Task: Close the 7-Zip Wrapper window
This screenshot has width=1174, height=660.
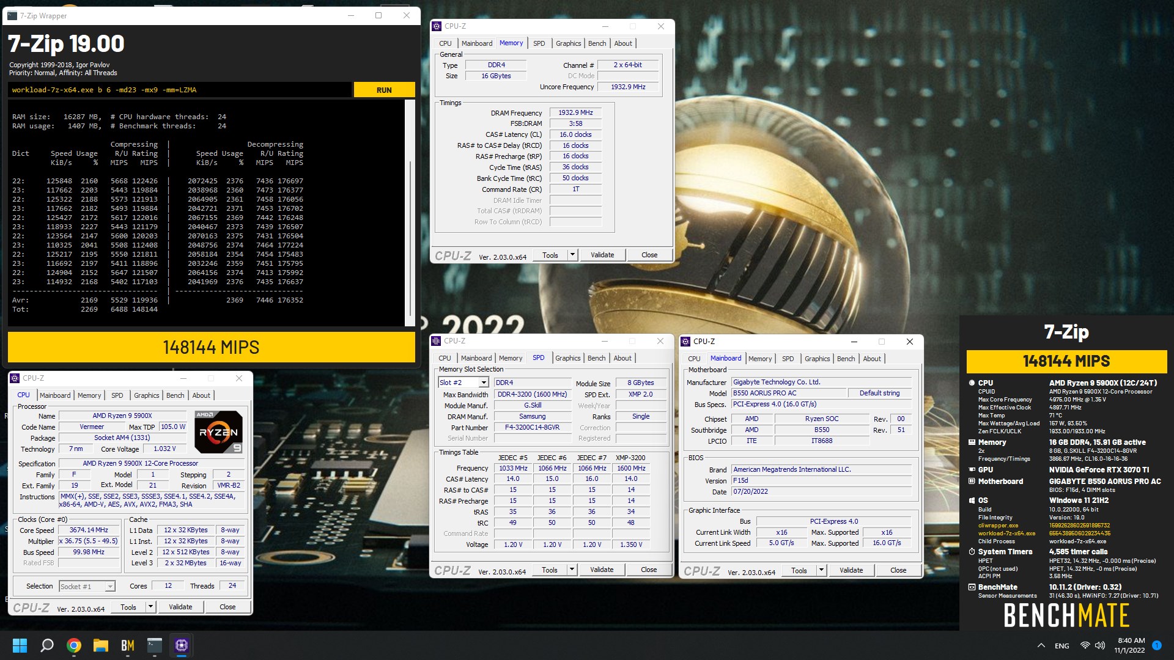Action: pos(407,16)
